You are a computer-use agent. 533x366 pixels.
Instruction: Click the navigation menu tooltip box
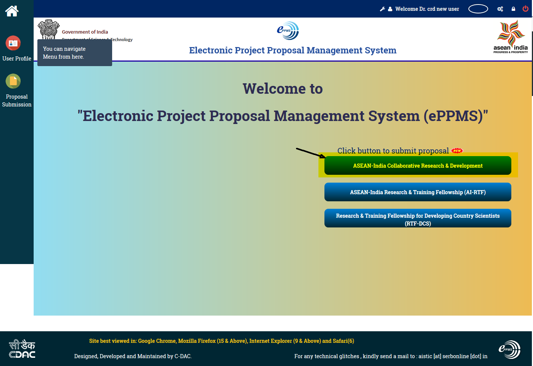74,53
